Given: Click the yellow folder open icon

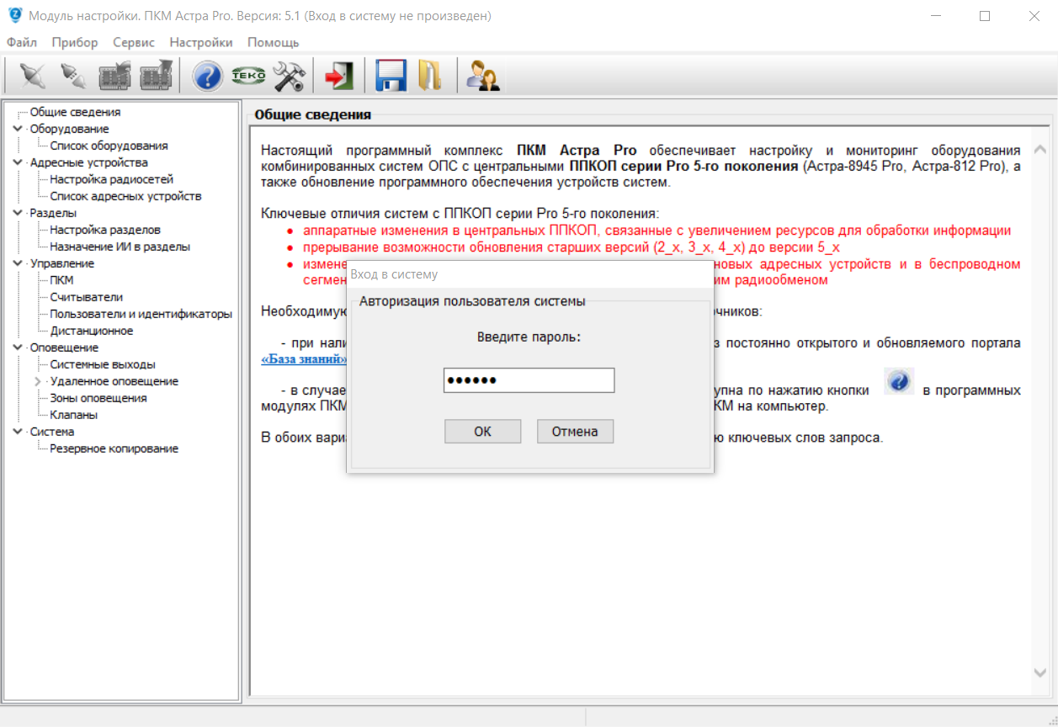Looking at the screenshot, I should click(429, 77).
